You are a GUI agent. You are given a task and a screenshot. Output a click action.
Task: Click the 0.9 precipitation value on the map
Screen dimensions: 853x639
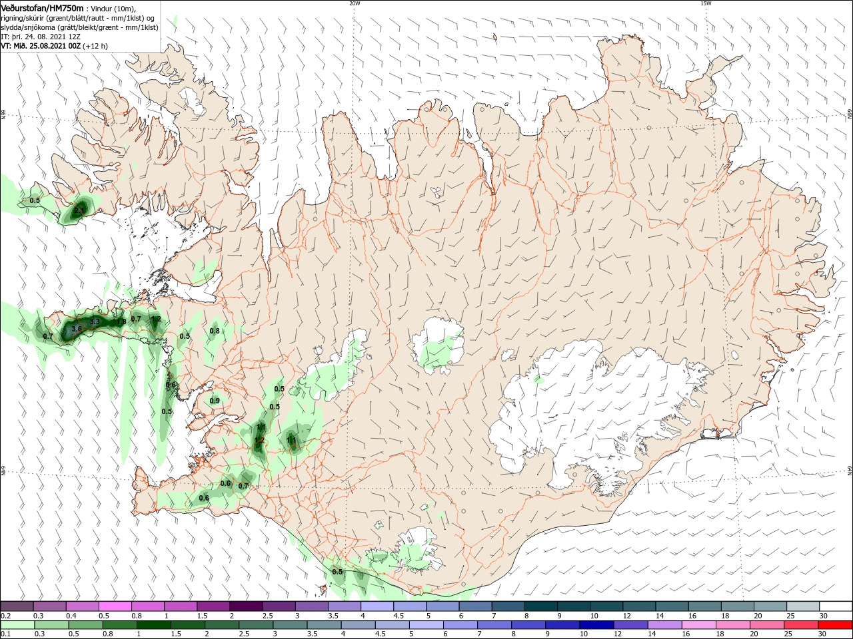click(215, 401)
